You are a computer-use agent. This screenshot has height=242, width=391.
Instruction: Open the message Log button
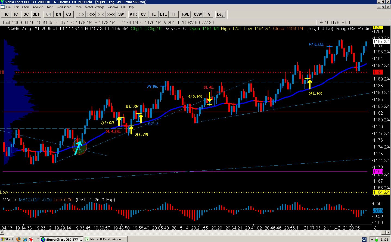220,14
